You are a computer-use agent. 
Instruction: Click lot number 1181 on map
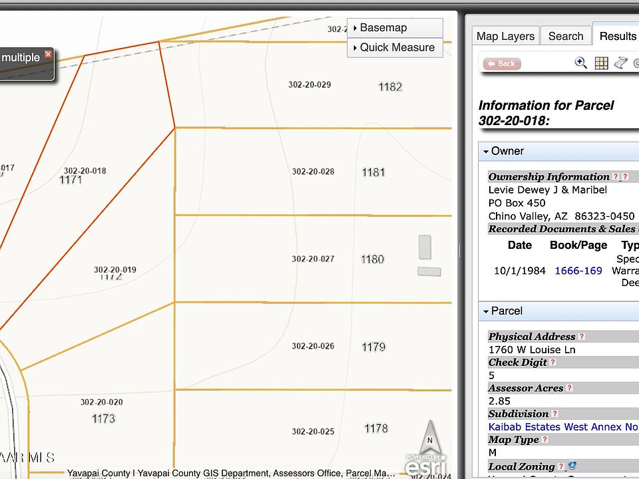point(373,172)
